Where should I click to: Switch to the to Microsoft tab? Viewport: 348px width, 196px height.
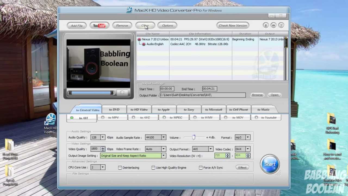pos(214,109)
